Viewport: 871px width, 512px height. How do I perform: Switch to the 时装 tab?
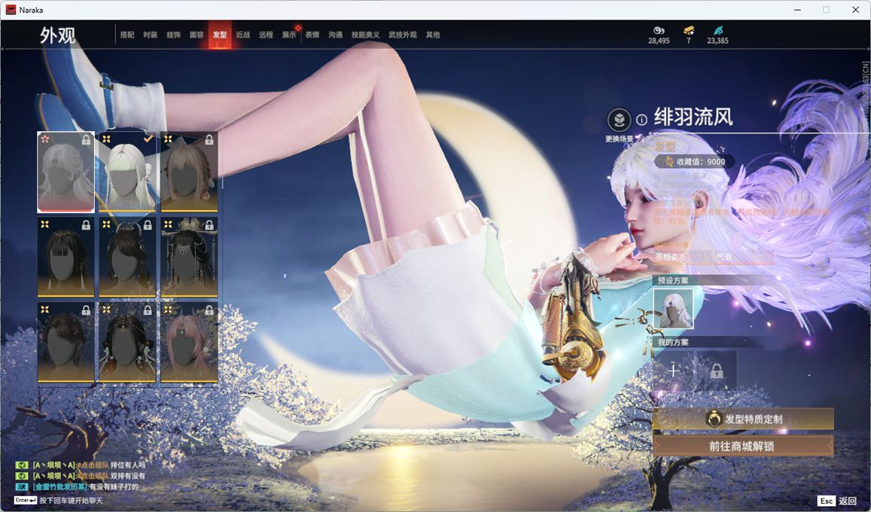[x=151, y=35]
